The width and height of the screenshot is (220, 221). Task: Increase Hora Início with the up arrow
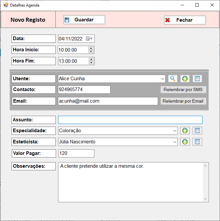coord(91,48)
